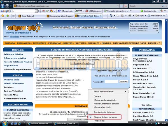Open Zona de administra... taskbar window

coord(39,123)
